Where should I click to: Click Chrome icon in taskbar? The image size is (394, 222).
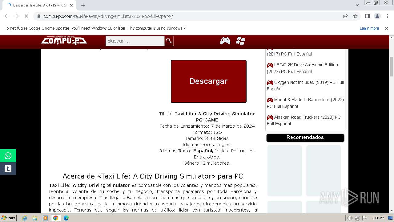click(56, 218)
